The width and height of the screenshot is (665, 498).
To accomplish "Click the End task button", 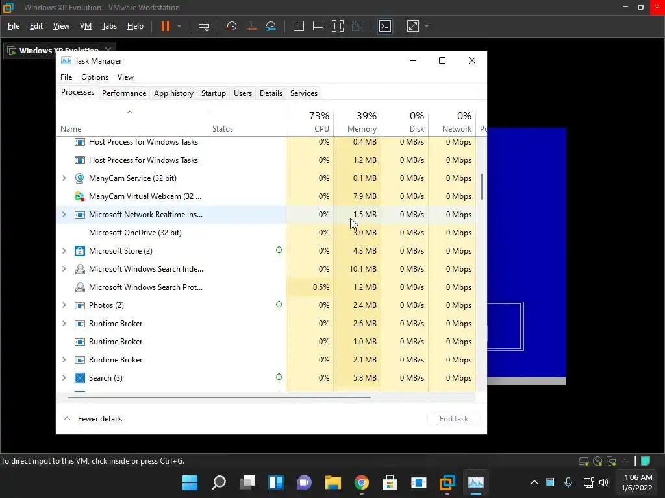I will pyautogui.click(x=454, y=419).
